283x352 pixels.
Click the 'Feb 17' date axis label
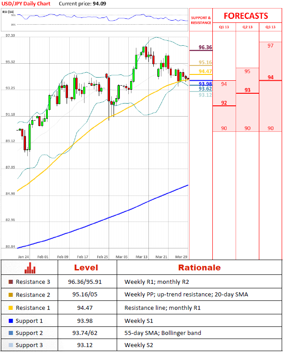click(83, 257)
